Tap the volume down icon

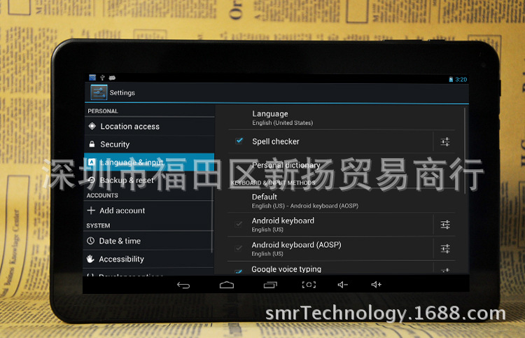[x=343, y=284]
